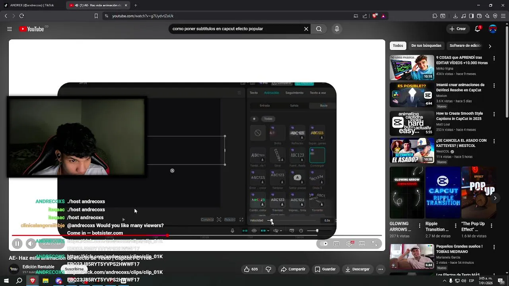Select the Software de edición chip
The height and width of the screenshot is (286, 509).
click(x=465, y=46)
